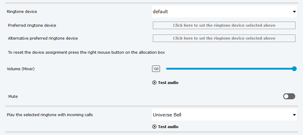The height and width of the screenshot is (135, 303).
Task: Set the Alternative preferred ringtone device box
Action: tap(224, 38)
